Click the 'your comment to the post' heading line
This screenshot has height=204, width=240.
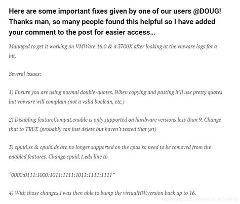pos(82,32)
